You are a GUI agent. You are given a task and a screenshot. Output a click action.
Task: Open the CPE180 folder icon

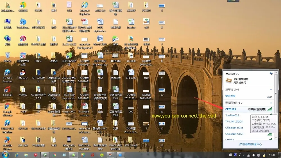pyautogui.click(x=23, y=125)
